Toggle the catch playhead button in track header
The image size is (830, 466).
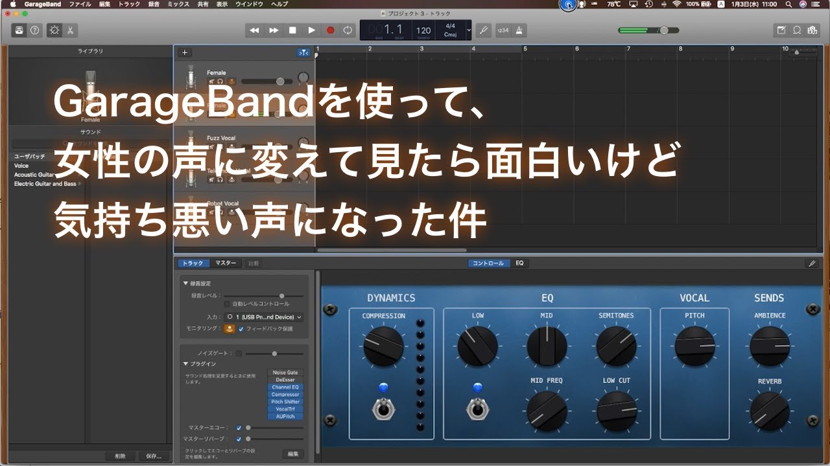pos(303,52)
